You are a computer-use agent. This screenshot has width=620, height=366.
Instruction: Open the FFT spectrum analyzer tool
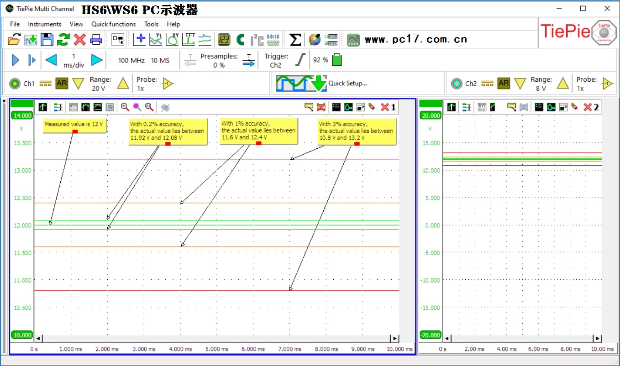[x=189, y=40]
